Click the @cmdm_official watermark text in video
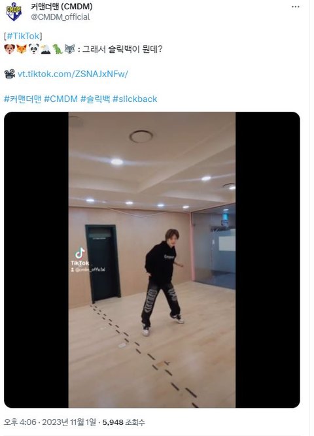This screenshot has height=436, width=314. click(88, 269)
